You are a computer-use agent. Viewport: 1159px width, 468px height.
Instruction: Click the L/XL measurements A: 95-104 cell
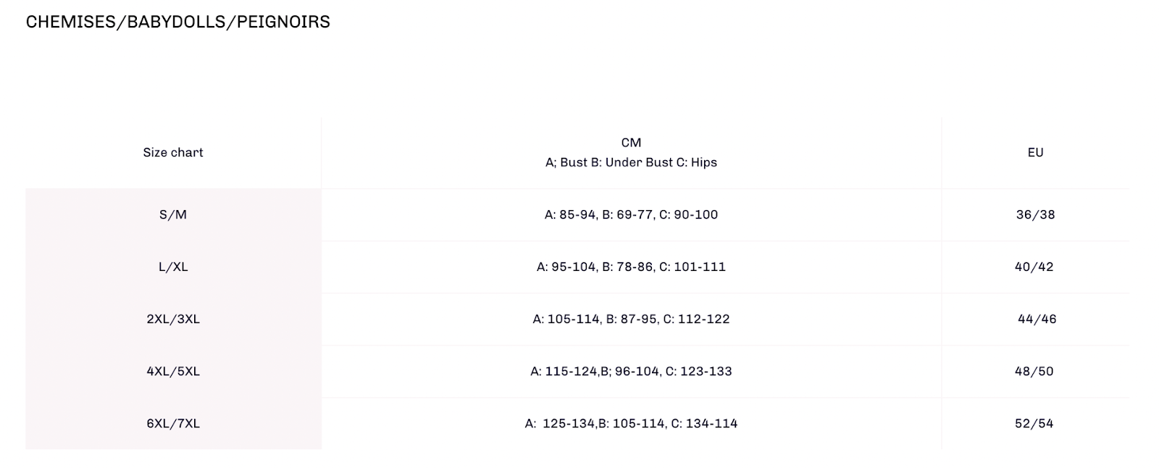(x=631, y=267)
